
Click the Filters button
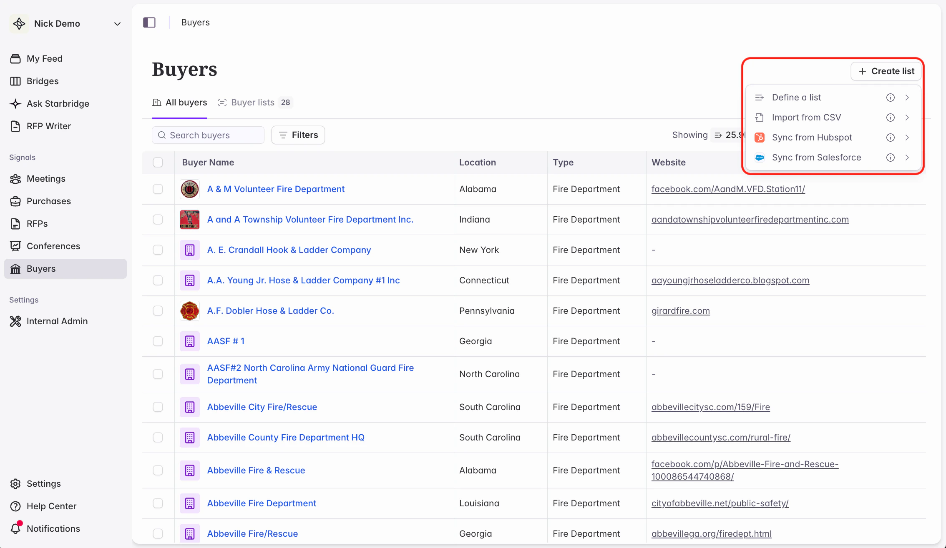[x=298, y=135]
